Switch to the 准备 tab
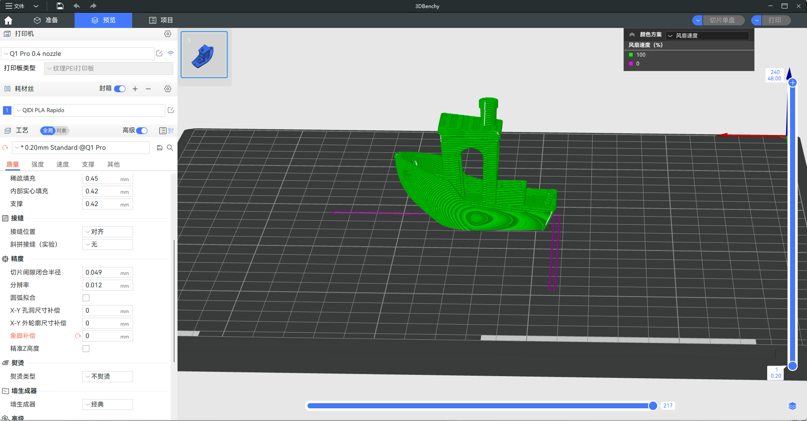807x421 pixels. [x=46, y=20]
